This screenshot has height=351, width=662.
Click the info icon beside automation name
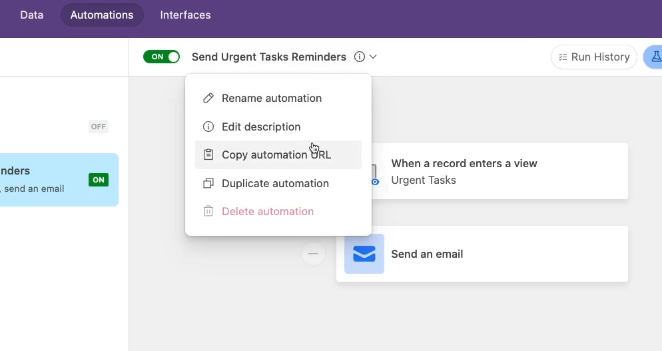pyautogui.click(x=359, y=57)
